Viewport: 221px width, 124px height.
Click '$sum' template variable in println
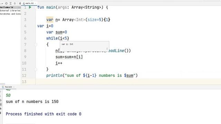pos(129,75)
